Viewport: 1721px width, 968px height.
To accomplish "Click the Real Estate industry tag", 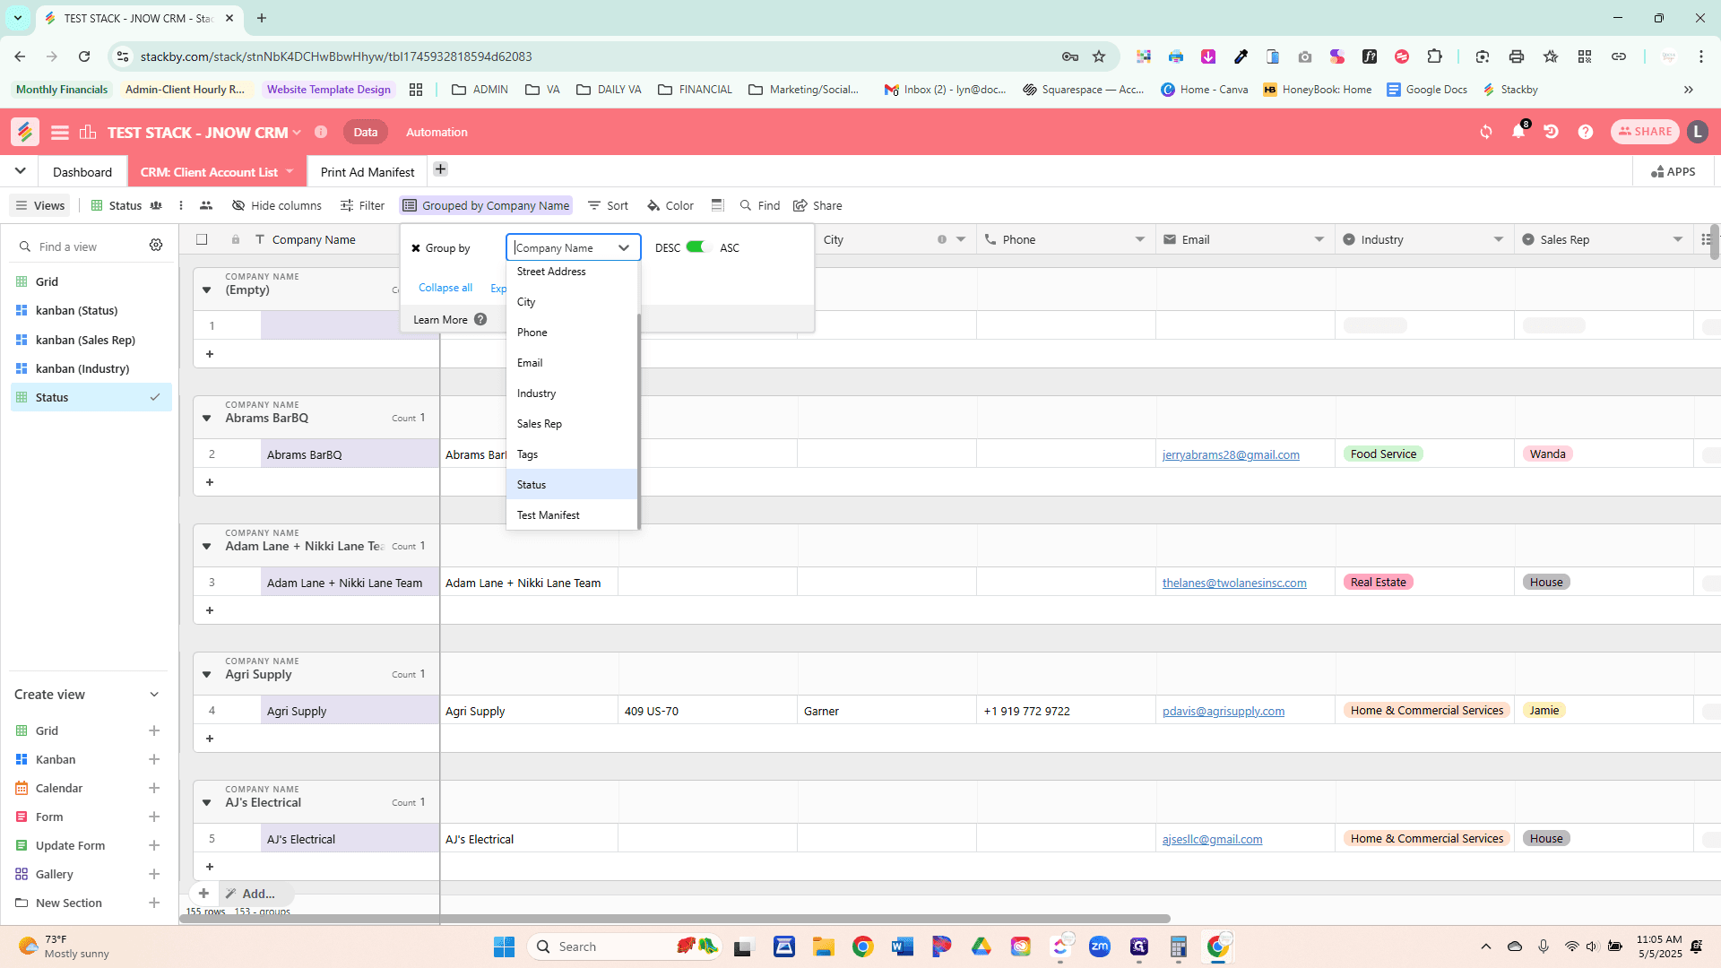I will pos(1379,582).
